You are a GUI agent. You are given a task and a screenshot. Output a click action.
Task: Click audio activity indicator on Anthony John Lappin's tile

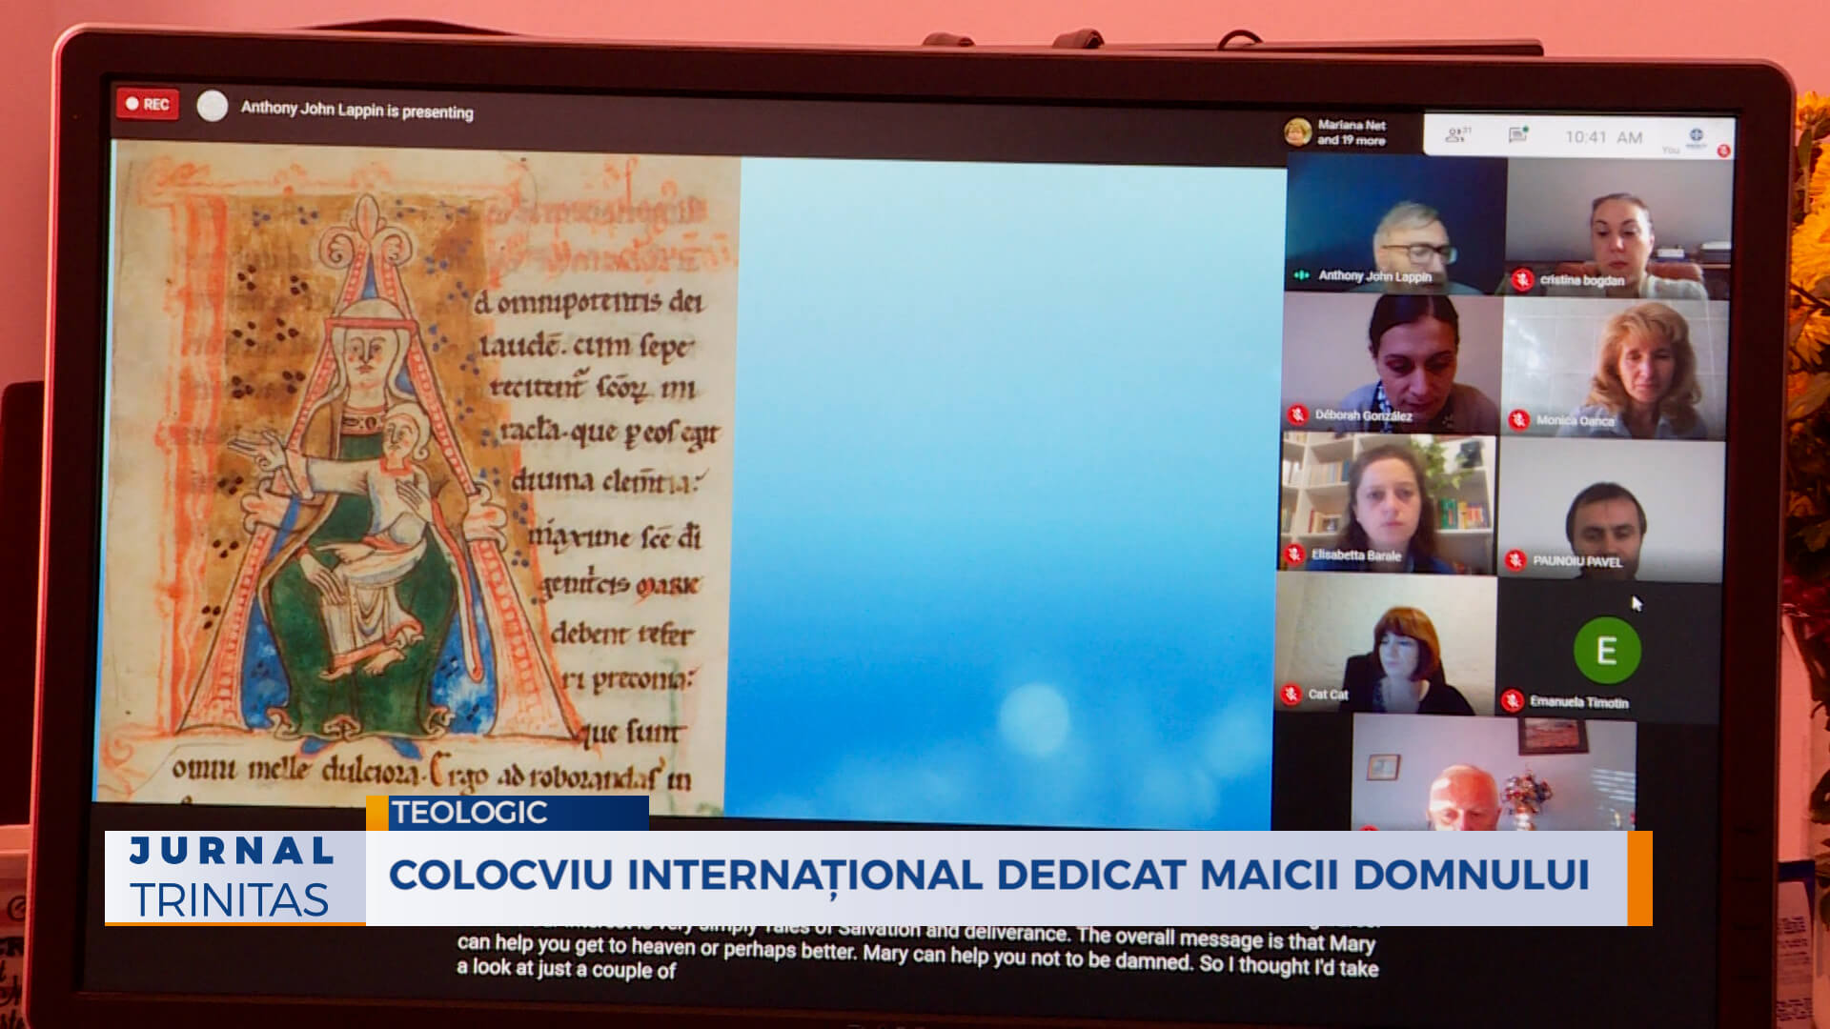1301,275
